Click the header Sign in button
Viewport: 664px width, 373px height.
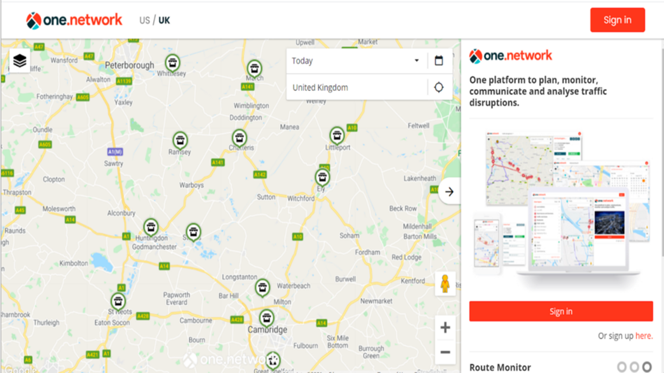[617, 20]
